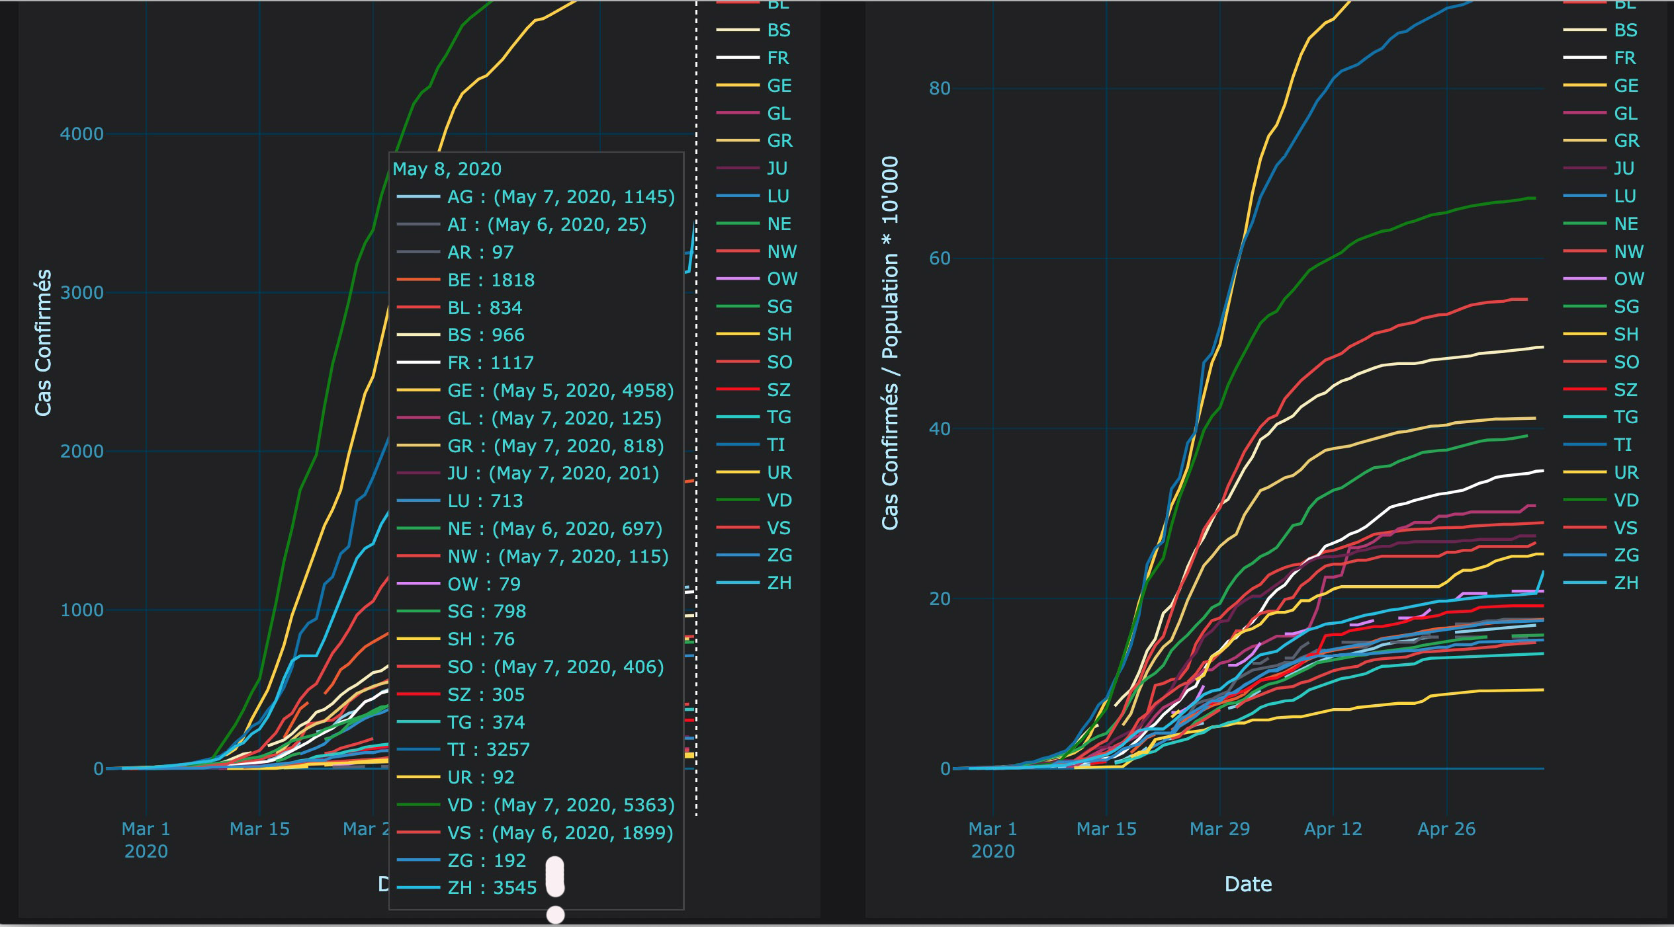The width and height of the screenshot is (1674, 927).
Task: Hide VD trace in left chart legend
Action: (779, 501)
